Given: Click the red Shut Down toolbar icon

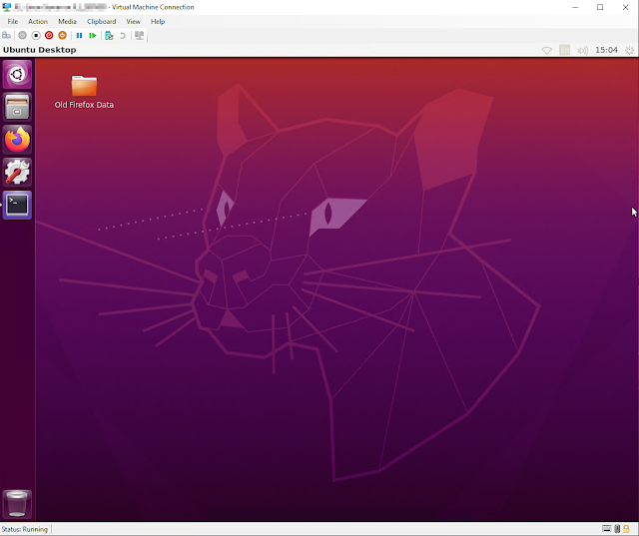Looking at the screenshot, I should [49, 36].
